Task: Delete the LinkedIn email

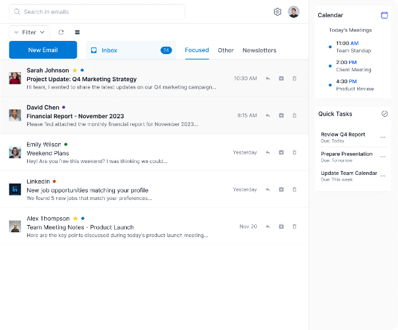Action: 294,189
